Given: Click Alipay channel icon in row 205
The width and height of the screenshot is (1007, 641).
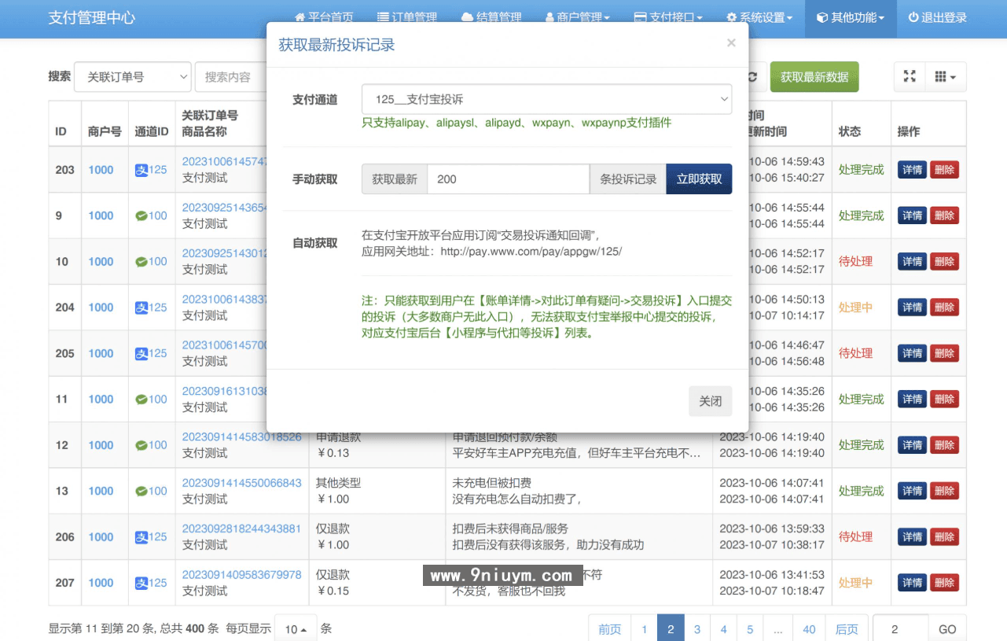Looking at the screenshot, I should click(141, 353).
